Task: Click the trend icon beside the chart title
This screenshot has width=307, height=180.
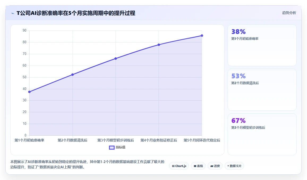Action: (x=13, y=13)
